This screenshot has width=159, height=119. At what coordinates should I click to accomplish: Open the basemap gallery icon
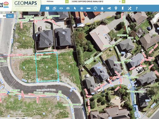[x=47, y=8]
